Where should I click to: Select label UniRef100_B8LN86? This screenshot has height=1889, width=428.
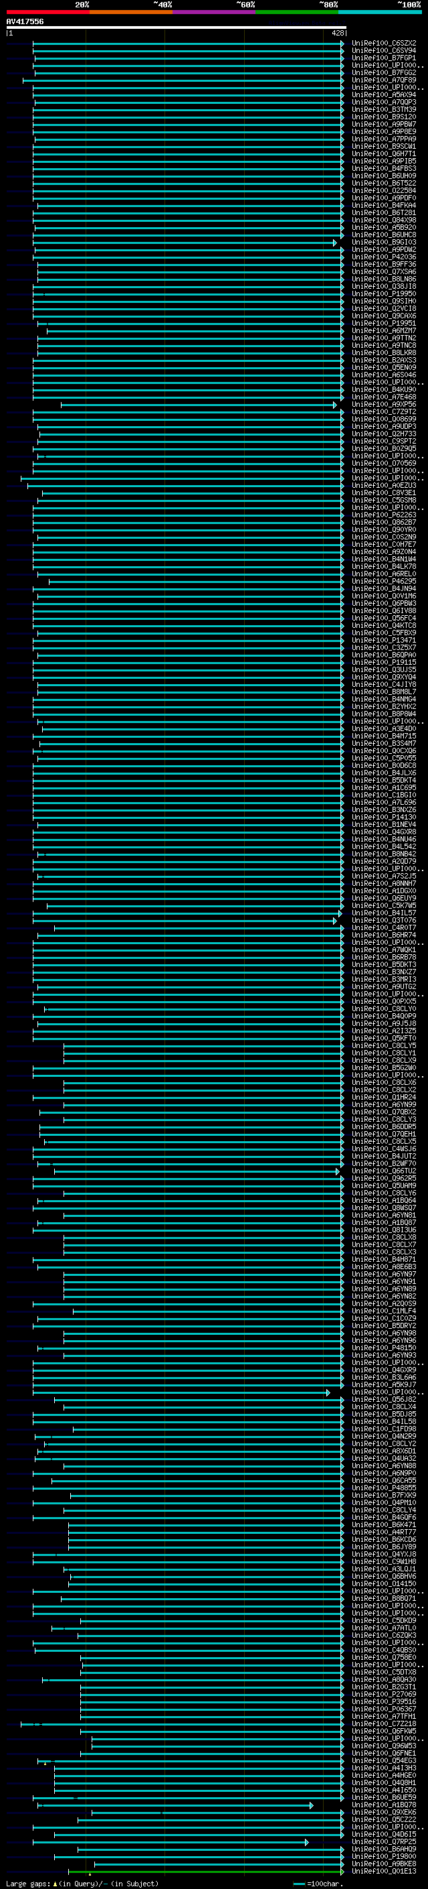coord(384,279)
